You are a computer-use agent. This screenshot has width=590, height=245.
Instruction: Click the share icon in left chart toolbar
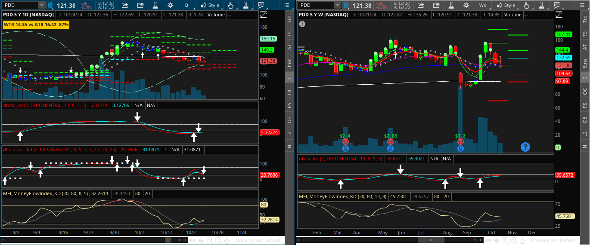[125, 6]
